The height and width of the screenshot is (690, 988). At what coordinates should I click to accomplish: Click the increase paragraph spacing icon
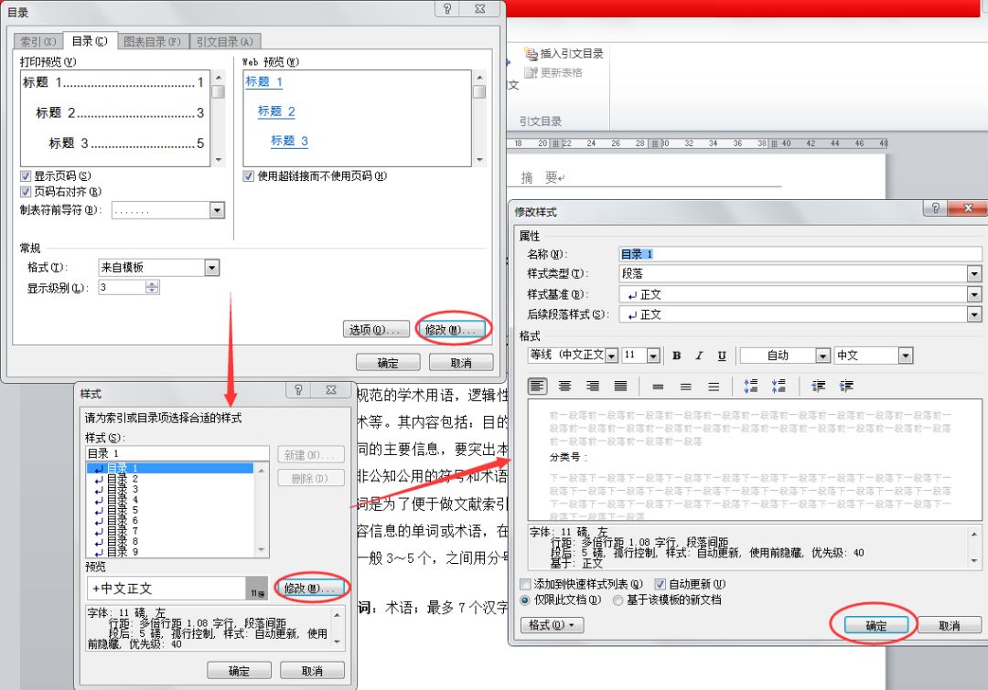tap(751, 387)
